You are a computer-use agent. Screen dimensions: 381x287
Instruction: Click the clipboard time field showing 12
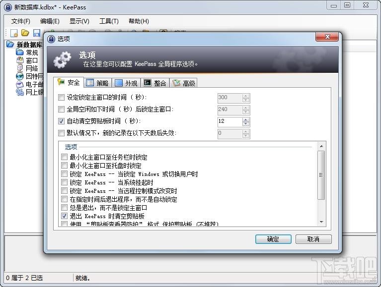tap(230, 121)
